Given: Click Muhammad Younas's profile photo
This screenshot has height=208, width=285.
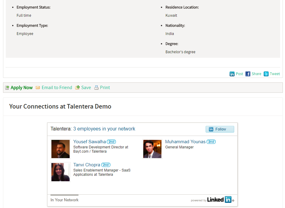Looking at the screenshot, I should pos(152,149).
